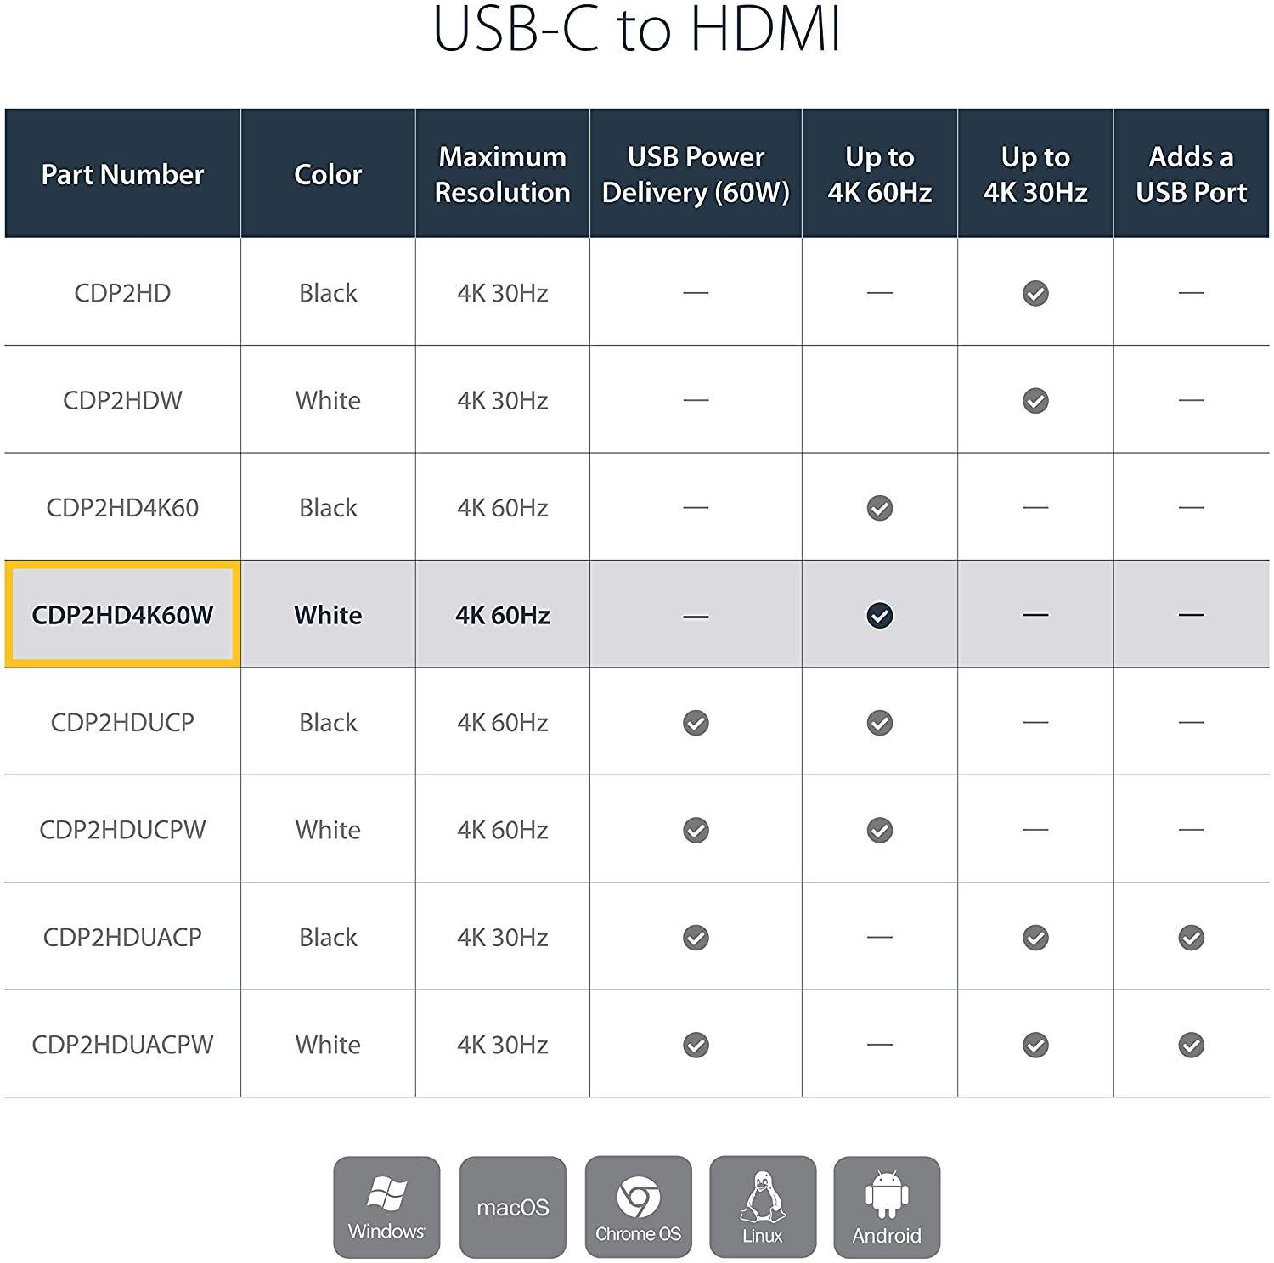Click the USB Power Delivery (60W) header
Screen dimensions: 1274x1263
(x=696, y=174)
